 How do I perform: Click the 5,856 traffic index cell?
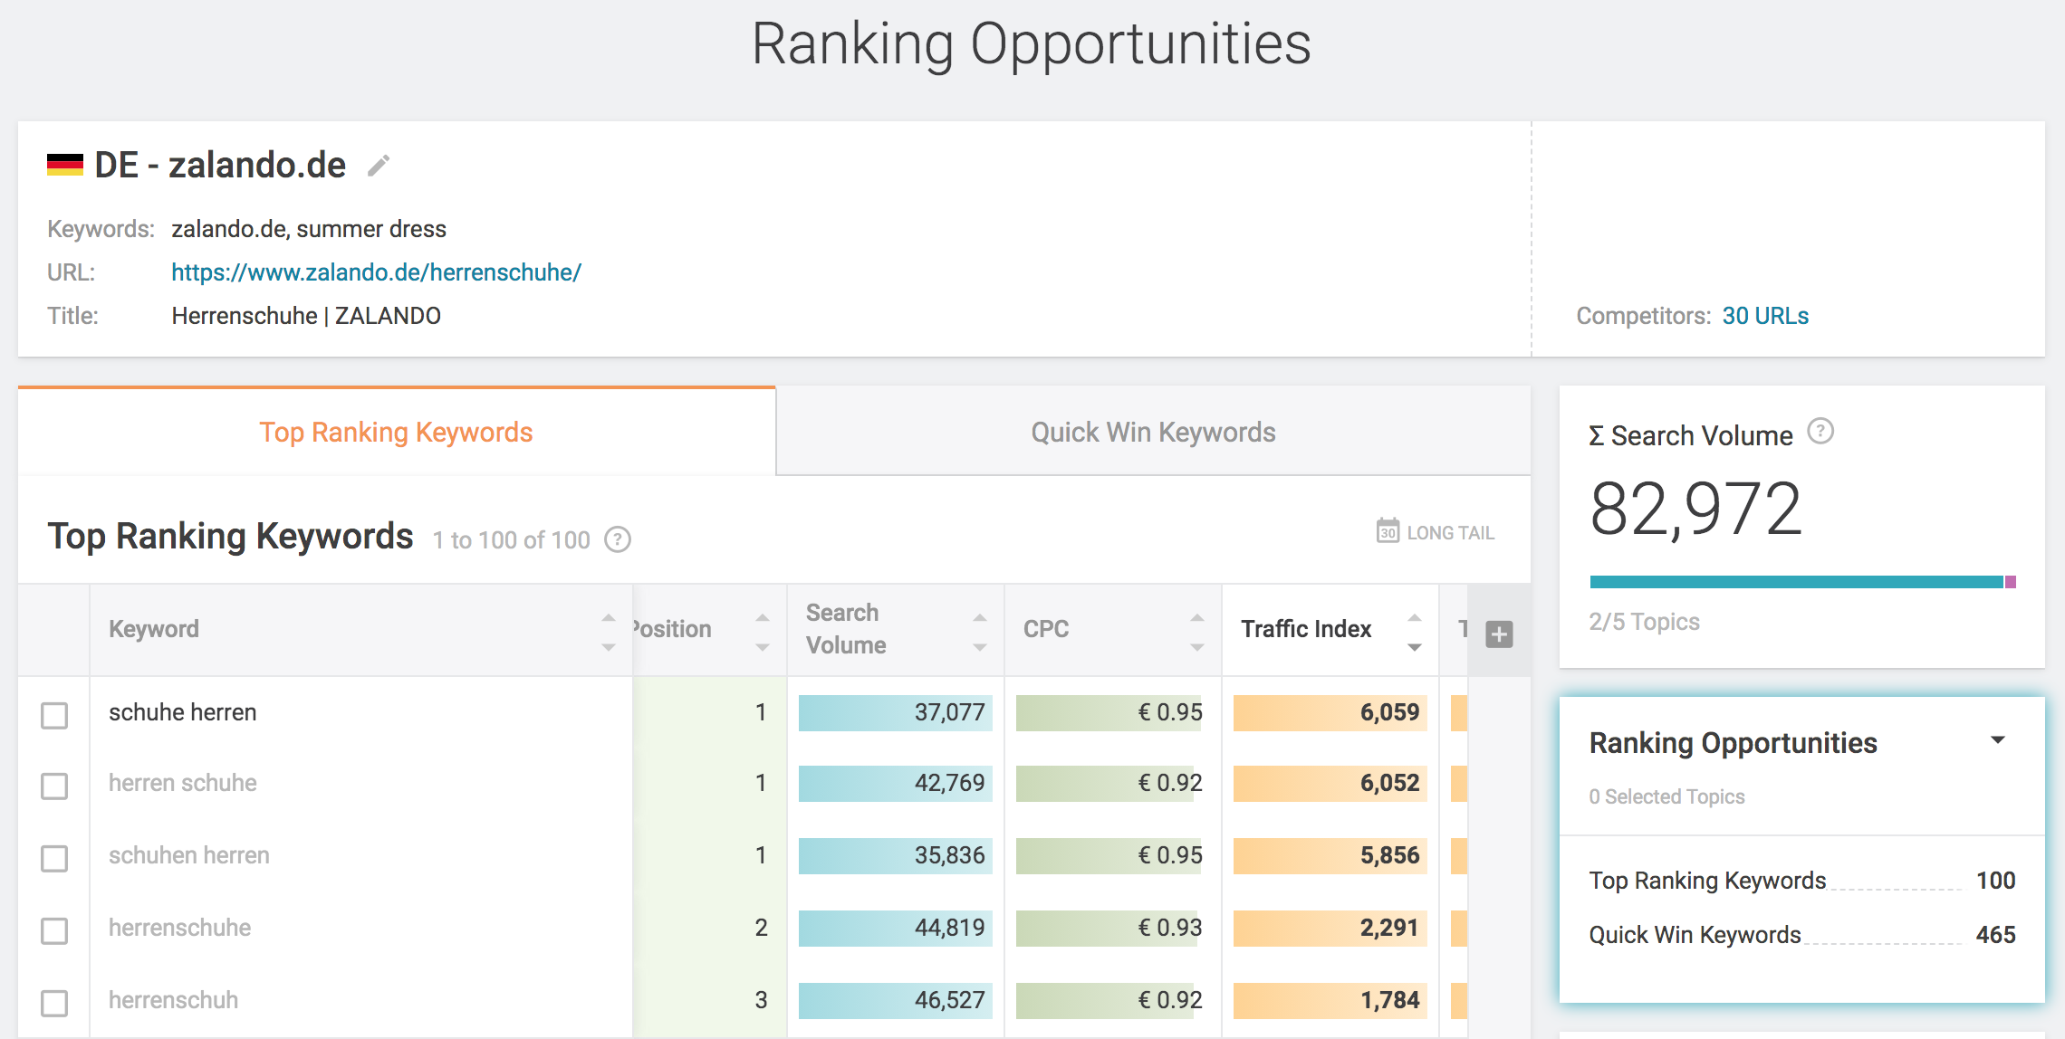coord(1330,855)
